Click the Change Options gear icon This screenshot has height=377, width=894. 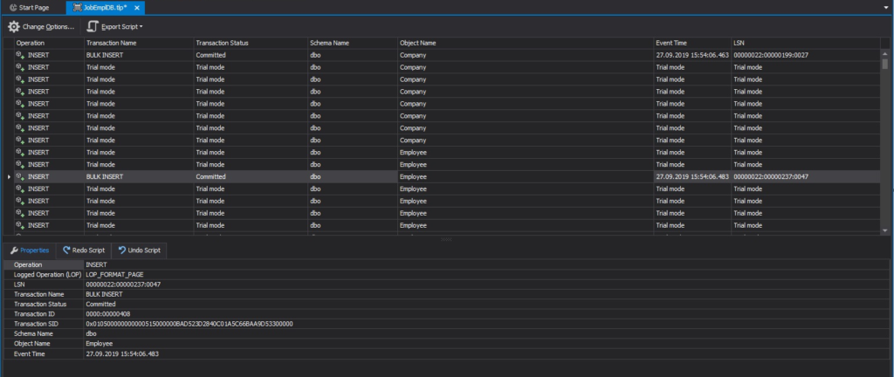(14, 27)
